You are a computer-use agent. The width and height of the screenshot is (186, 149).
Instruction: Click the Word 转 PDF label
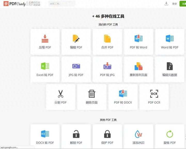(170, 47)
